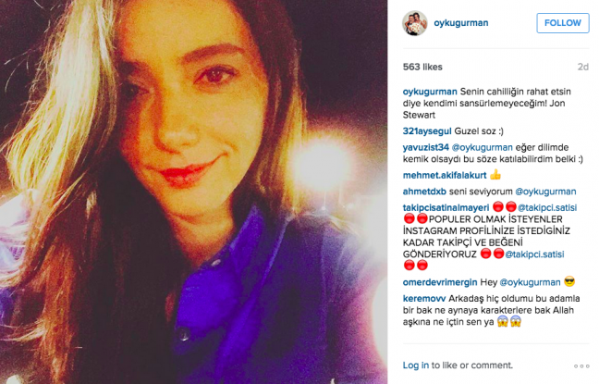
Task: Click the Log in link
Action: pyautogui.click(x=416, y=365)
